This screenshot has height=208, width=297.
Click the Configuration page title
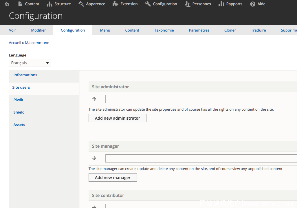coord(36,16)
